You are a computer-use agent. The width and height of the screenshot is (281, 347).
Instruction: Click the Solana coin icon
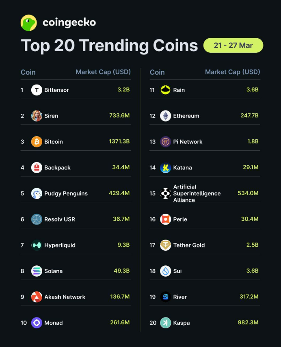(37, 271)
